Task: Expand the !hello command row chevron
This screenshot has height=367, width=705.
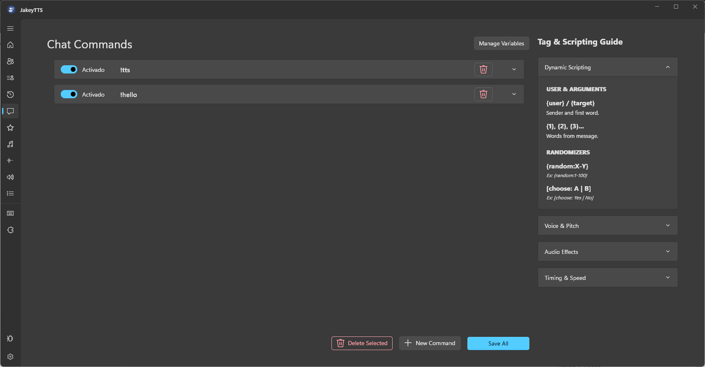Action: click(x=514, y=94)
